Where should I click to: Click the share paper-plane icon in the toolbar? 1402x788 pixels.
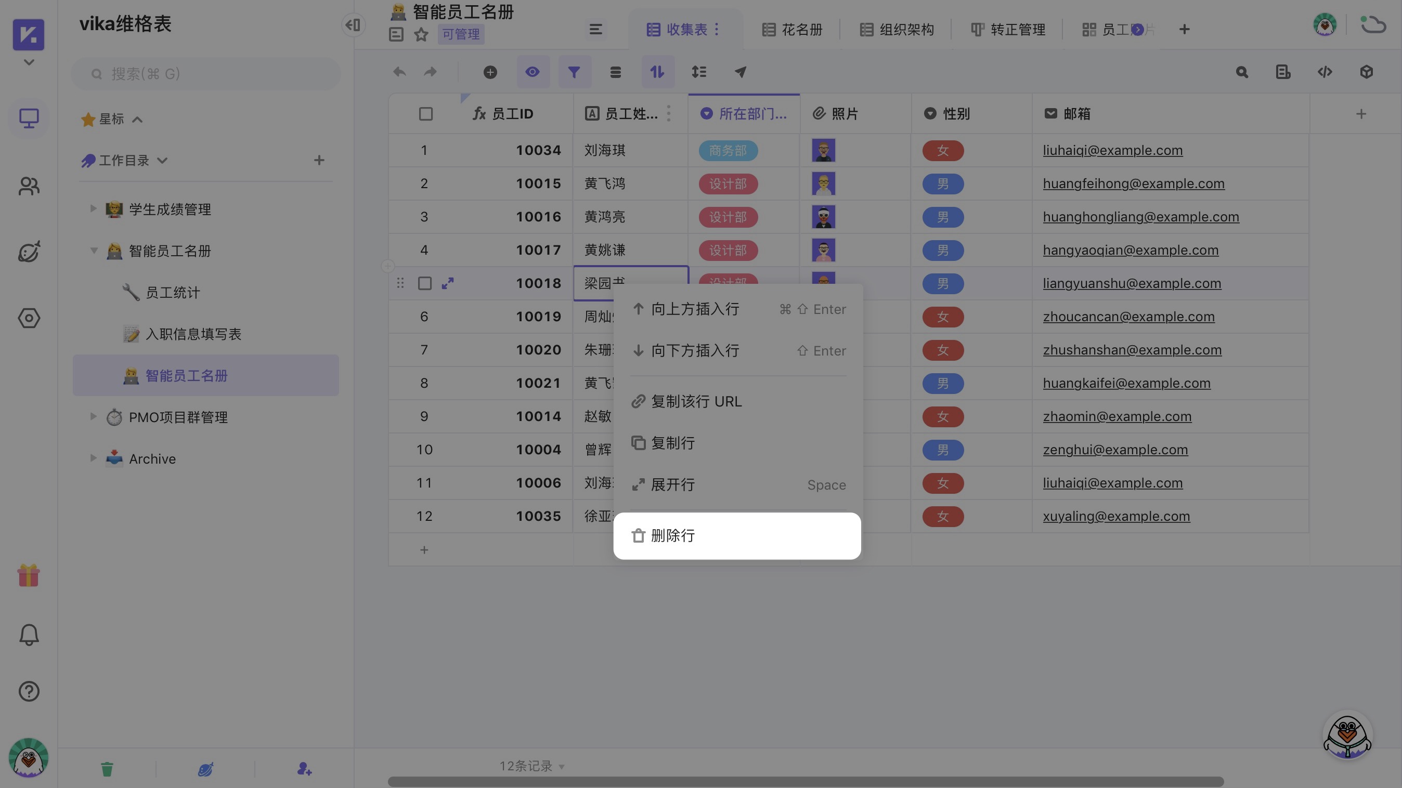(740, 71)
